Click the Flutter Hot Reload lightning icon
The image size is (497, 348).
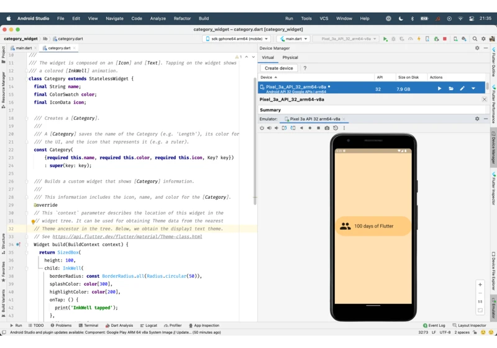pos(419,39)
